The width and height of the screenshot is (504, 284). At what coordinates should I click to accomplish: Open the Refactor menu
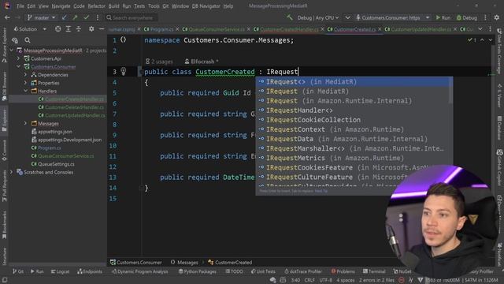click(x=96, y=6)
